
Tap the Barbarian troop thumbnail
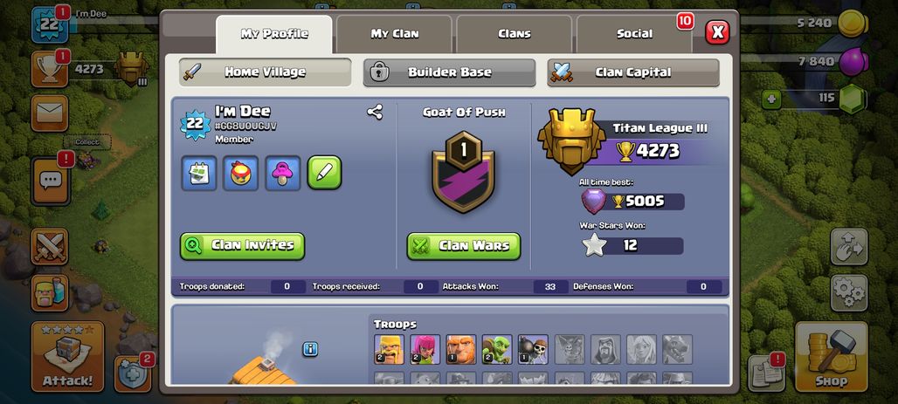pyautogui.click(x=389, y=349)
